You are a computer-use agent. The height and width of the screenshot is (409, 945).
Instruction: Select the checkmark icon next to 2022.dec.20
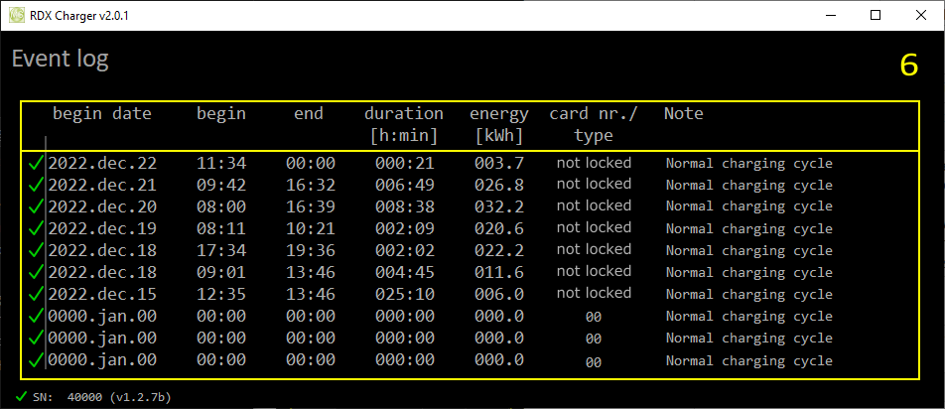coord(36,206)
